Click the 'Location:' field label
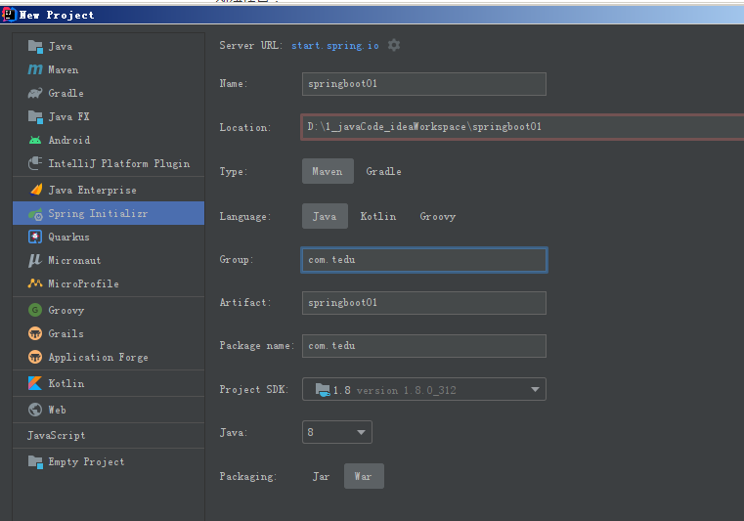This screenshot has height=521, width=744. point(244,127)
